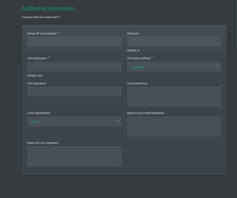The width and height of the screenshot is (237, 198).
Task: Open the SSH auth method dropdown
Action: pos(174,67)
